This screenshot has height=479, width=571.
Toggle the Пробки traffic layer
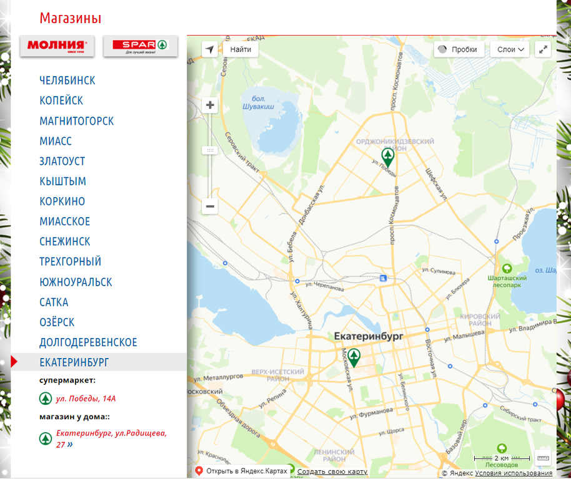(x=459, y=49)
